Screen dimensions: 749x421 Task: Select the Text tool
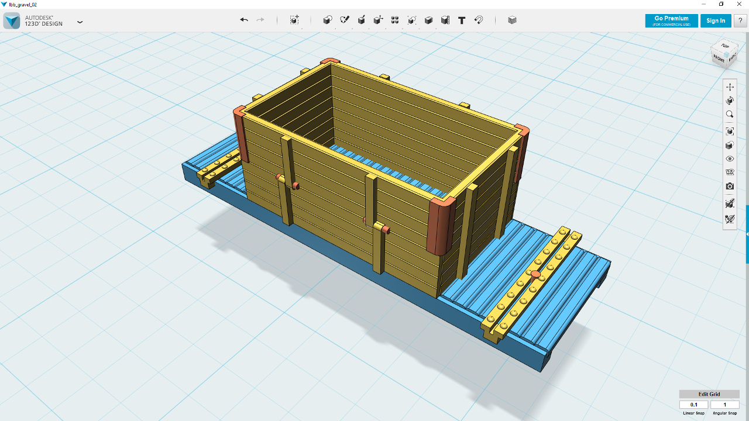[x=462, y=20]
